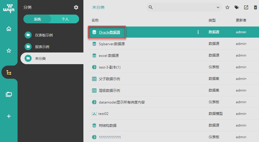Click the test02 data model icon
The image size is (259, 142).
tap(94, 114)
